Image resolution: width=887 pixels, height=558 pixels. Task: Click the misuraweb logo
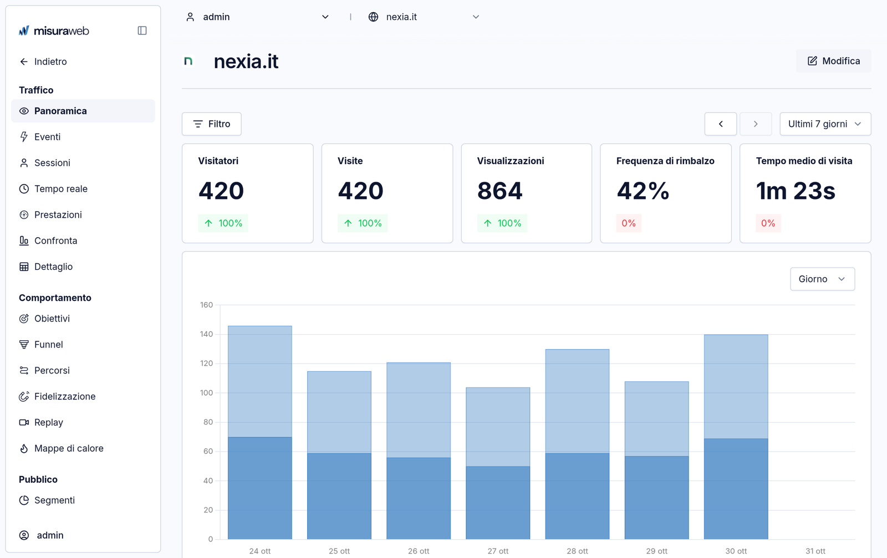pos(54,30)
